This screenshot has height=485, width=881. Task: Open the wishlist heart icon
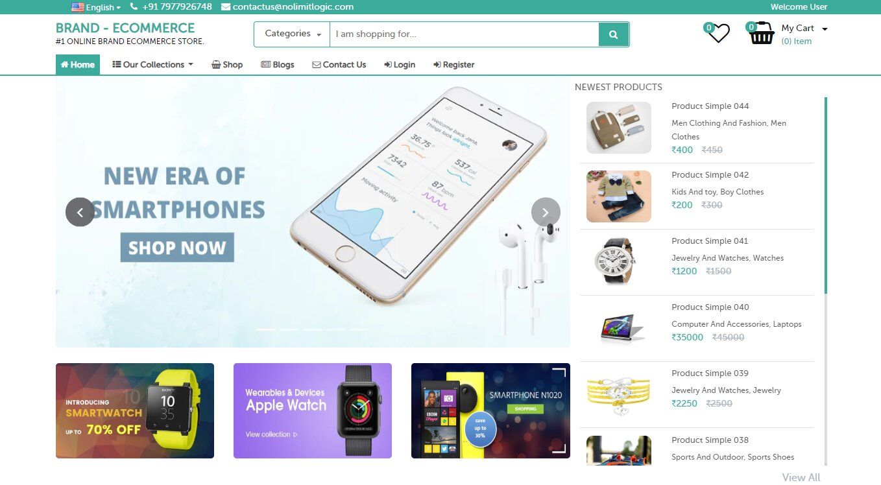(x=718, y=33)
